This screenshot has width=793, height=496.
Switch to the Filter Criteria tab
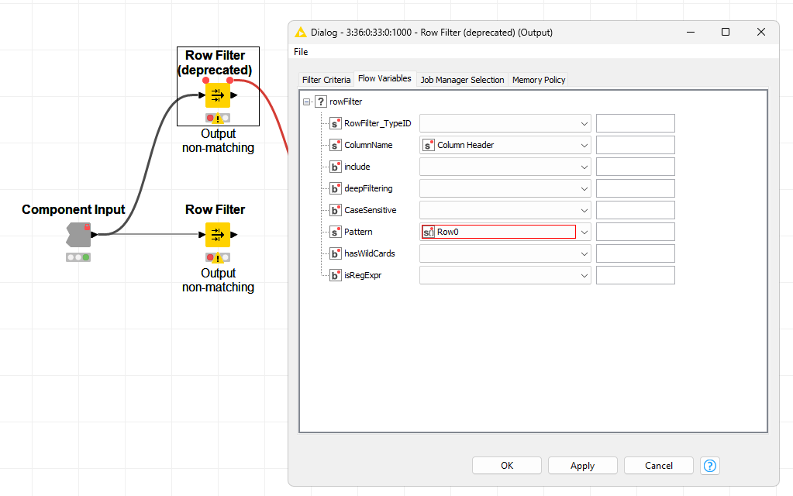click(x=326, y=80)
